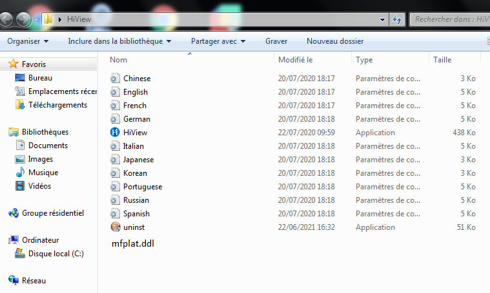Open the address bar history dropdown arrow

click(383, 19)
